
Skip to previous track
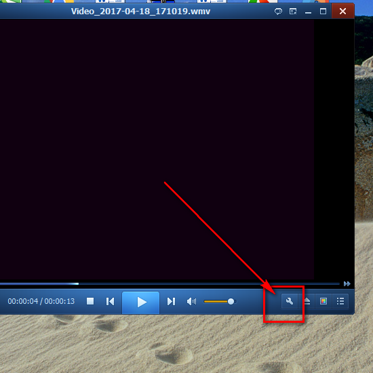pyautogui.click(x=110, y=301)
